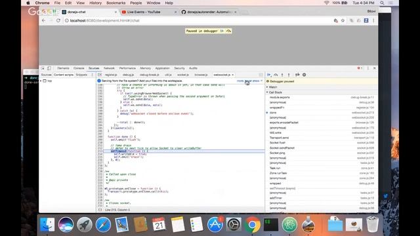Screen dimensions: 420x236
Task: Open Finder from the dock
Action: (x=47, y=224)
